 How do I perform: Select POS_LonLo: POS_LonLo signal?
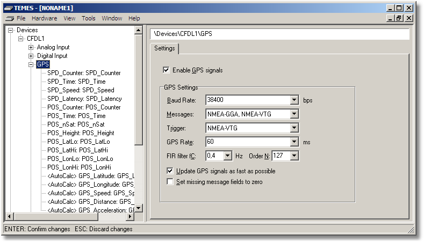(80, 159)
